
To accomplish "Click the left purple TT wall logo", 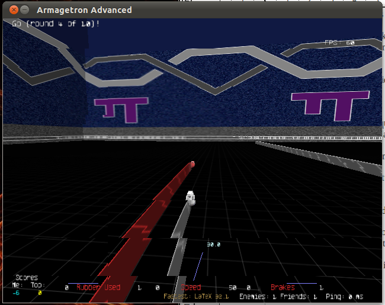I will click(x=121, y=110).
